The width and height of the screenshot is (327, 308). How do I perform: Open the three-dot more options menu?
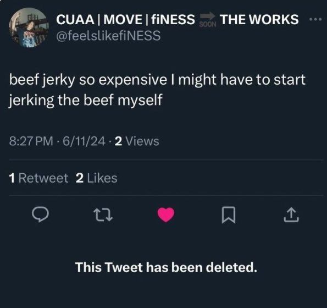316,19
